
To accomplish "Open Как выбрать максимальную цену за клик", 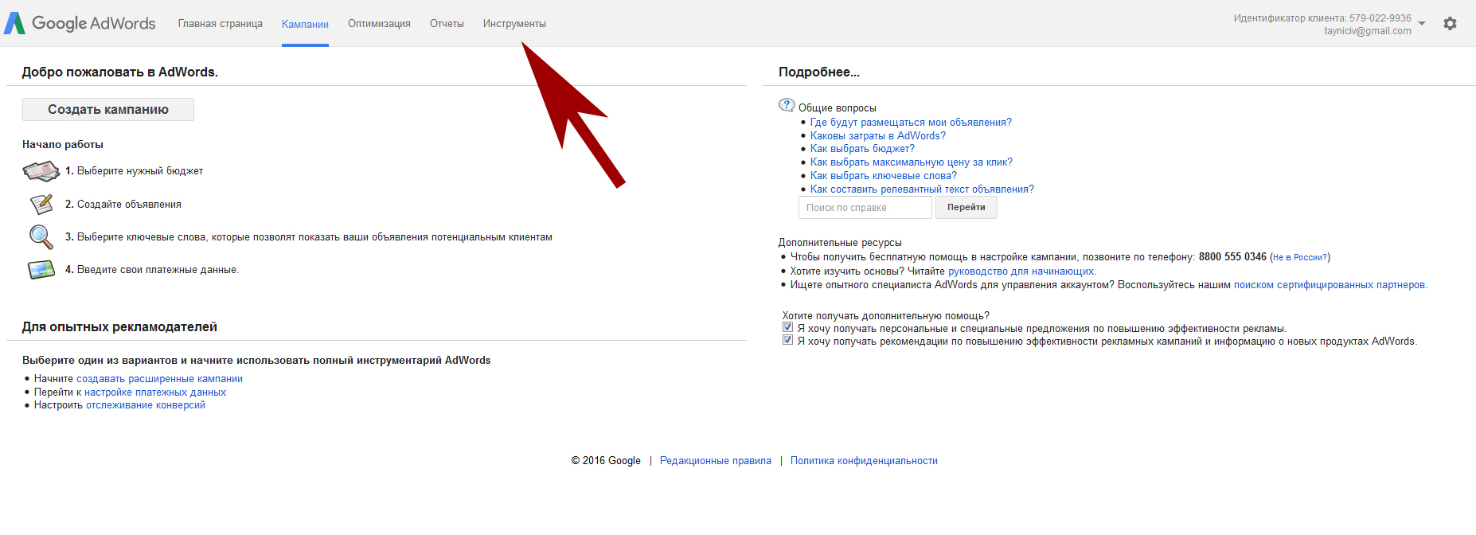I will click(912, 162).
